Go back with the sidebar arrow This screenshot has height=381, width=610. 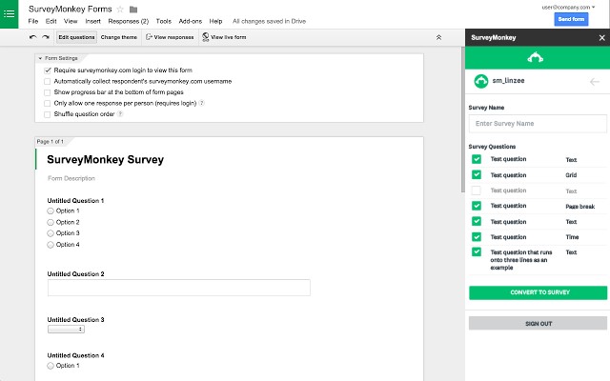click(x=595, y=82)
